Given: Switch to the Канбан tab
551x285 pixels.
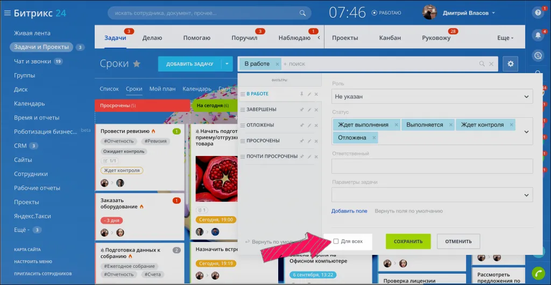Looking at the screenshot, I should [x=390, y=38].
